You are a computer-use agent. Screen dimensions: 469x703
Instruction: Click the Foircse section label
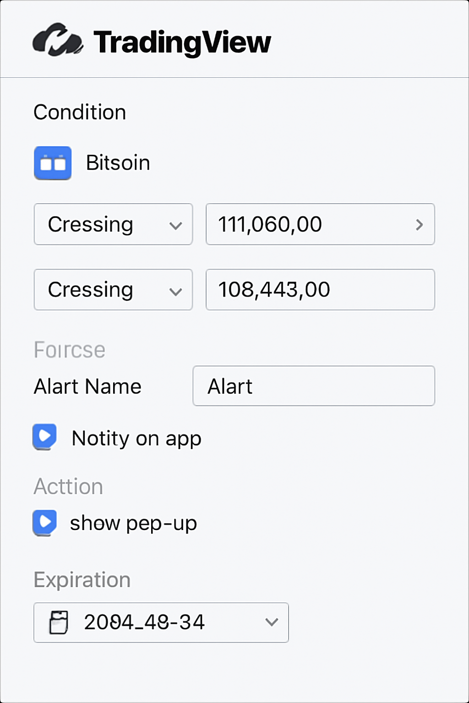pos(70,350)
